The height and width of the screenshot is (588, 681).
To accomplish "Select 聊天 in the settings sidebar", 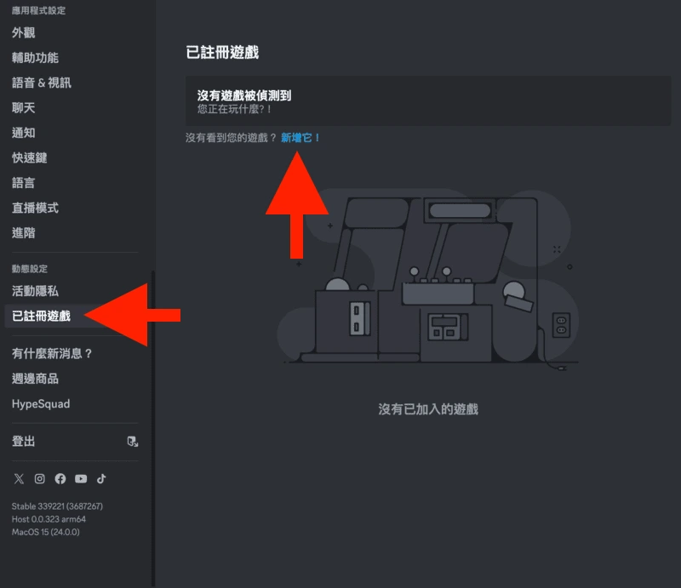I will coord(24,108).
